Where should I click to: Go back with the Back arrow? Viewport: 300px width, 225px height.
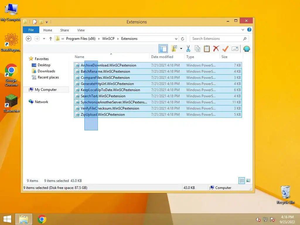(28, 39)
